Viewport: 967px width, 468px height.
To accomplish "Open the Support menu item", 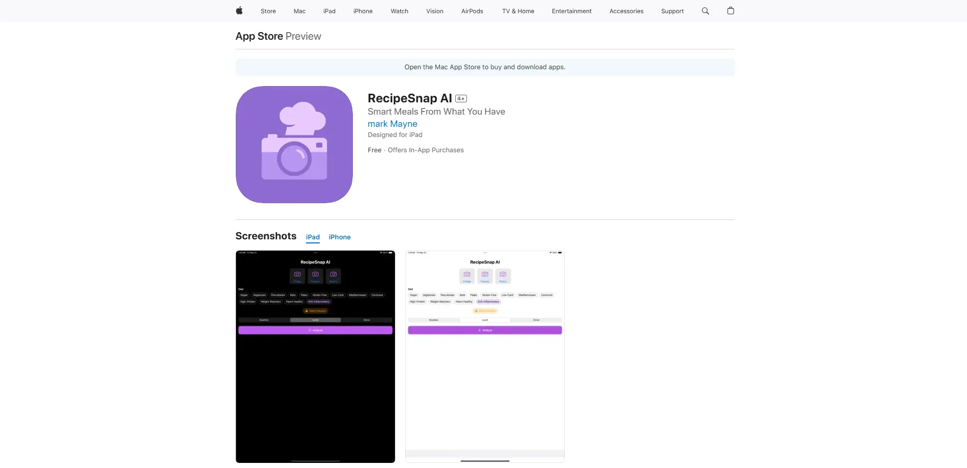I will pyautogui.click(x=672, y=11).
